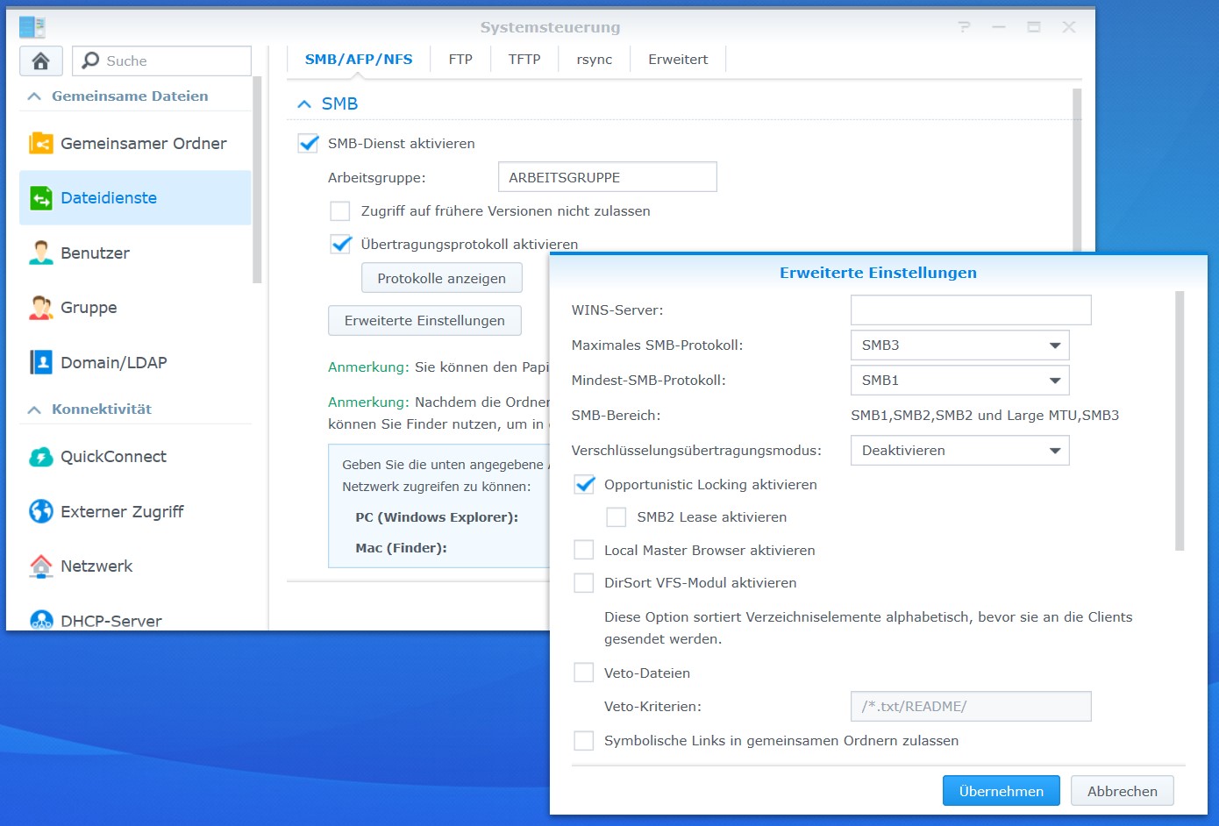Toggle SMB-Dienst aktivieren checkbox
The width and height of the screenshot is (1219, 826).
308,143
